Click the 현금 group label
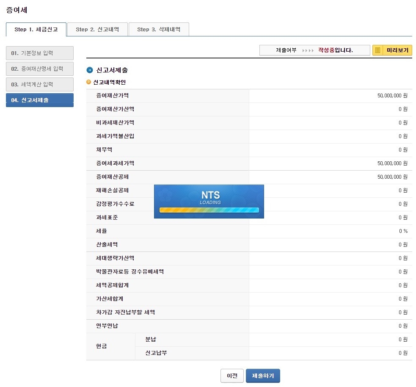Screen dimensions: 416x387 [x=101, y=346]
